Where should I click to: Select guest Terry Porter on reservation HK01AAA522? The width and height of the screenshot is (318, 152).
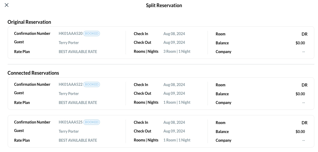pos(69,94)
